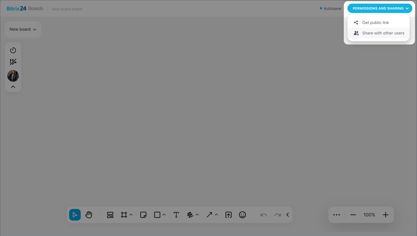
Task: Activate the hand pan tool
Action: click(x=89, y=215)
